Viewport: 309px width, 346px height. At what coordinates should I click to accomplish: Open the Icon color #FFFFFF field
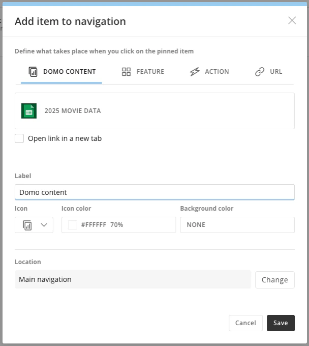point(118,225)
